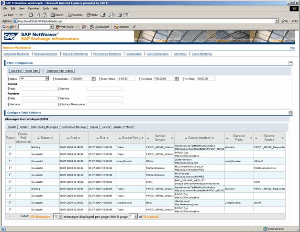The width and height of the screenshot is (300, 232).
Task: Open the Help menu
Action: (55, 9)
